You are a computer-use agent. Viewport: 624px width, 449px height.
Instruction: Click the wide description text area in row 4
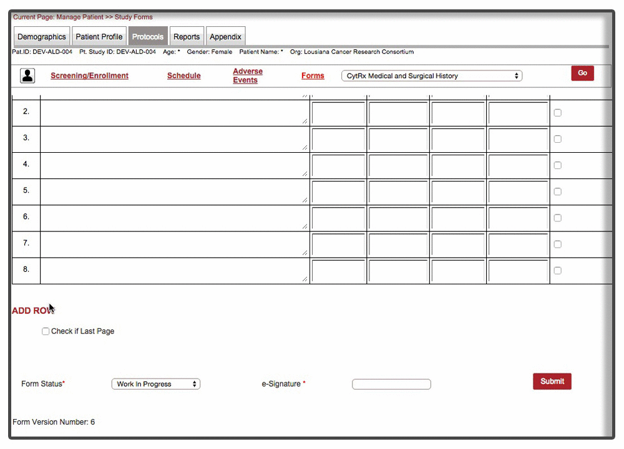[175, 165]
